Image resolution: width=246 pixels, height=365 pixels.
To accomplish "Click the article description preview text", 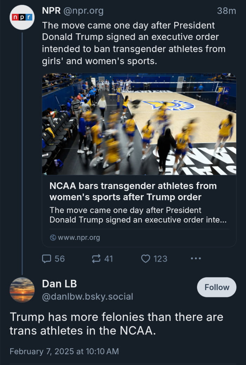I will [138, 215].
